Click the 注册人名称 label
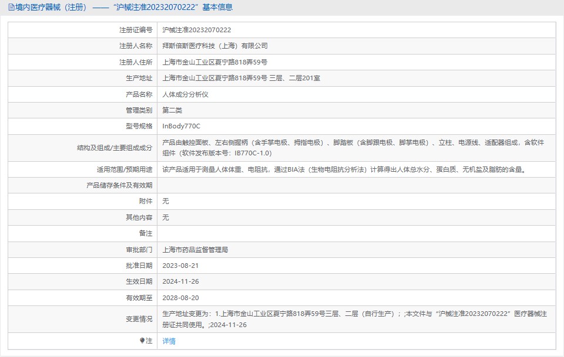The width and height of the screenshot is (564, 357). click(136, 46)
